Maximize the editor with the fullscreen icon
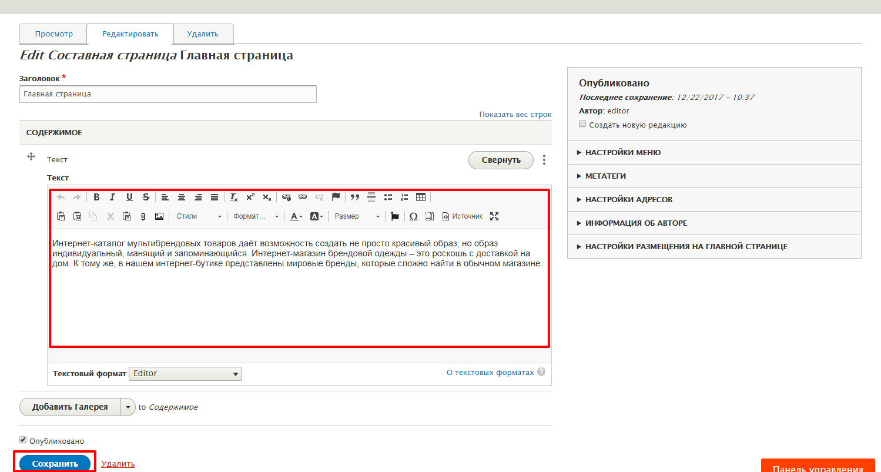The height and width of the screenshot is (472, 881). [494, 216]
